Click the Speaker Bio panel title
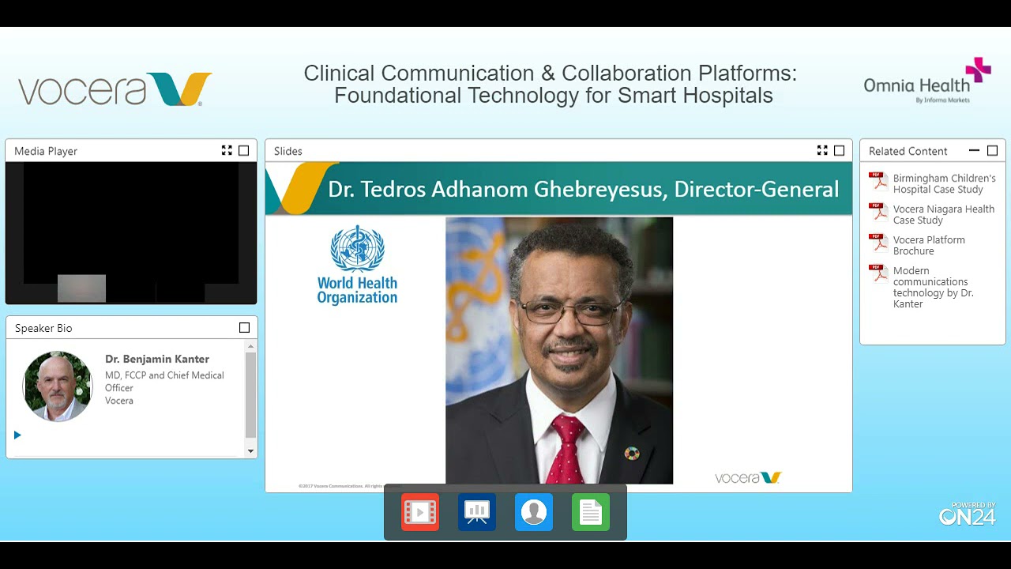 43,328
